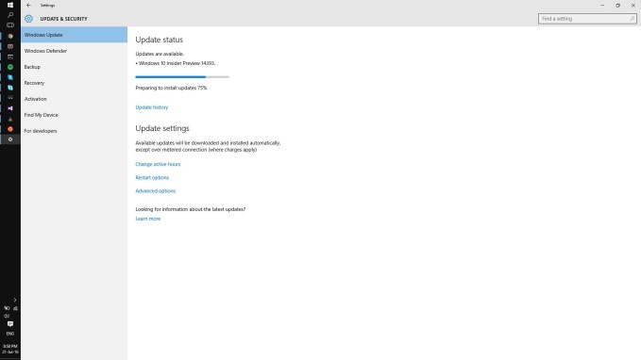Image resolution: width=641 pixels, height=360 pixels.
Task: Select Windows Update in sidebar
Action: click(x=74, y=35)
